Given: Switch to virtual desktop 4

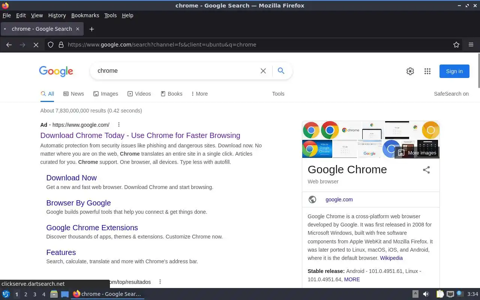Looking at the screenshot, I should 43,294.
